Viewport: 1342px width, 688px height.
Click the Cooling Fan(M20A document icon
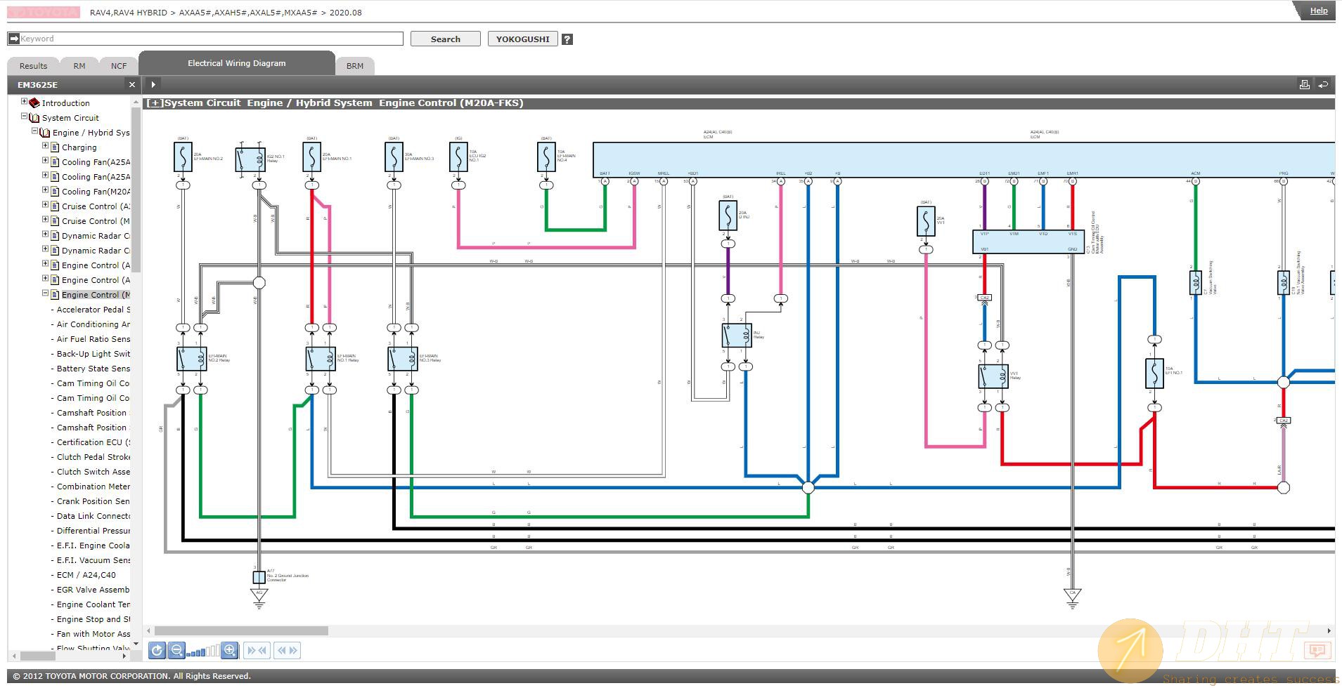point(55,192)
